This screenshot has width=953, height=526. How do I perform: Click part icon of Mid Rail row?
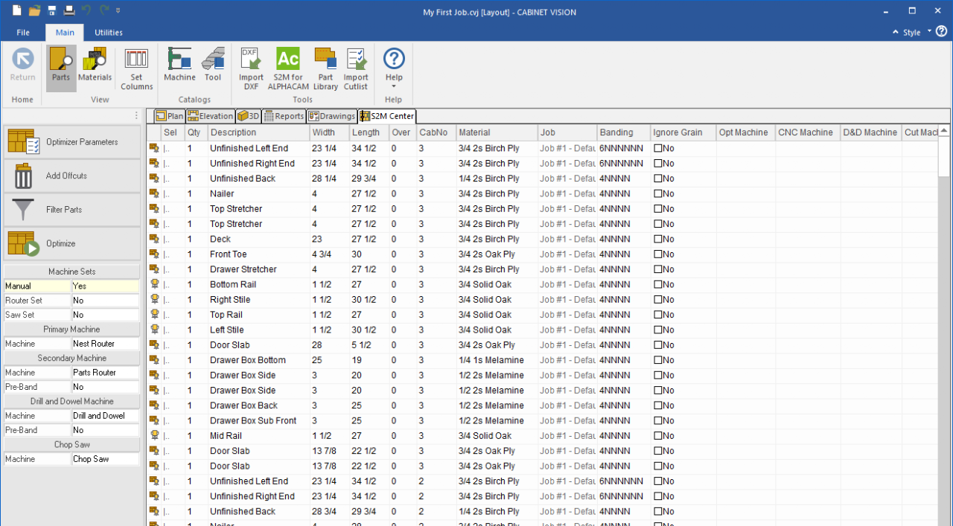click(153, 435)
